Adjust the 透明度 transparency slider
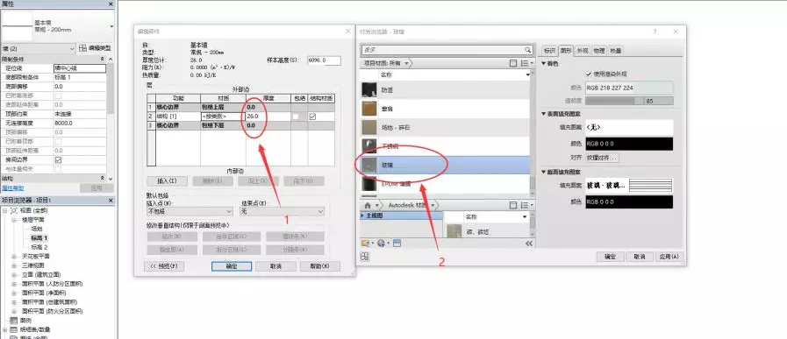 click(x=614, y=101)
